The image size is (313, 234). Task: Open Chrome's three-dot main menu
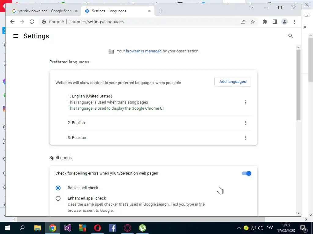click(294, 22)
